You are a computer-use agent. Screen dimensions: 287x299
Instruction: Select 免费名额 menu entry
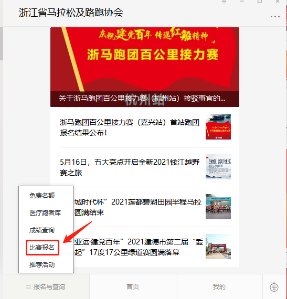[x=42, y=196]
